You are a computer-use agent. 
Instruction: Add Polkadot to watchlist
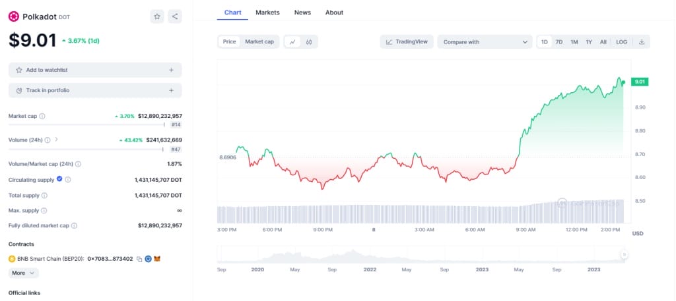coord(94,70)
